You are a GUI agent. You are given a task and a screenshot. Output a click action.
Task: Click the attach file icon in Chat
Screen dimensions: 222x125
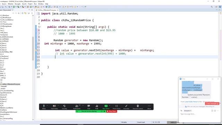[212, 111]
